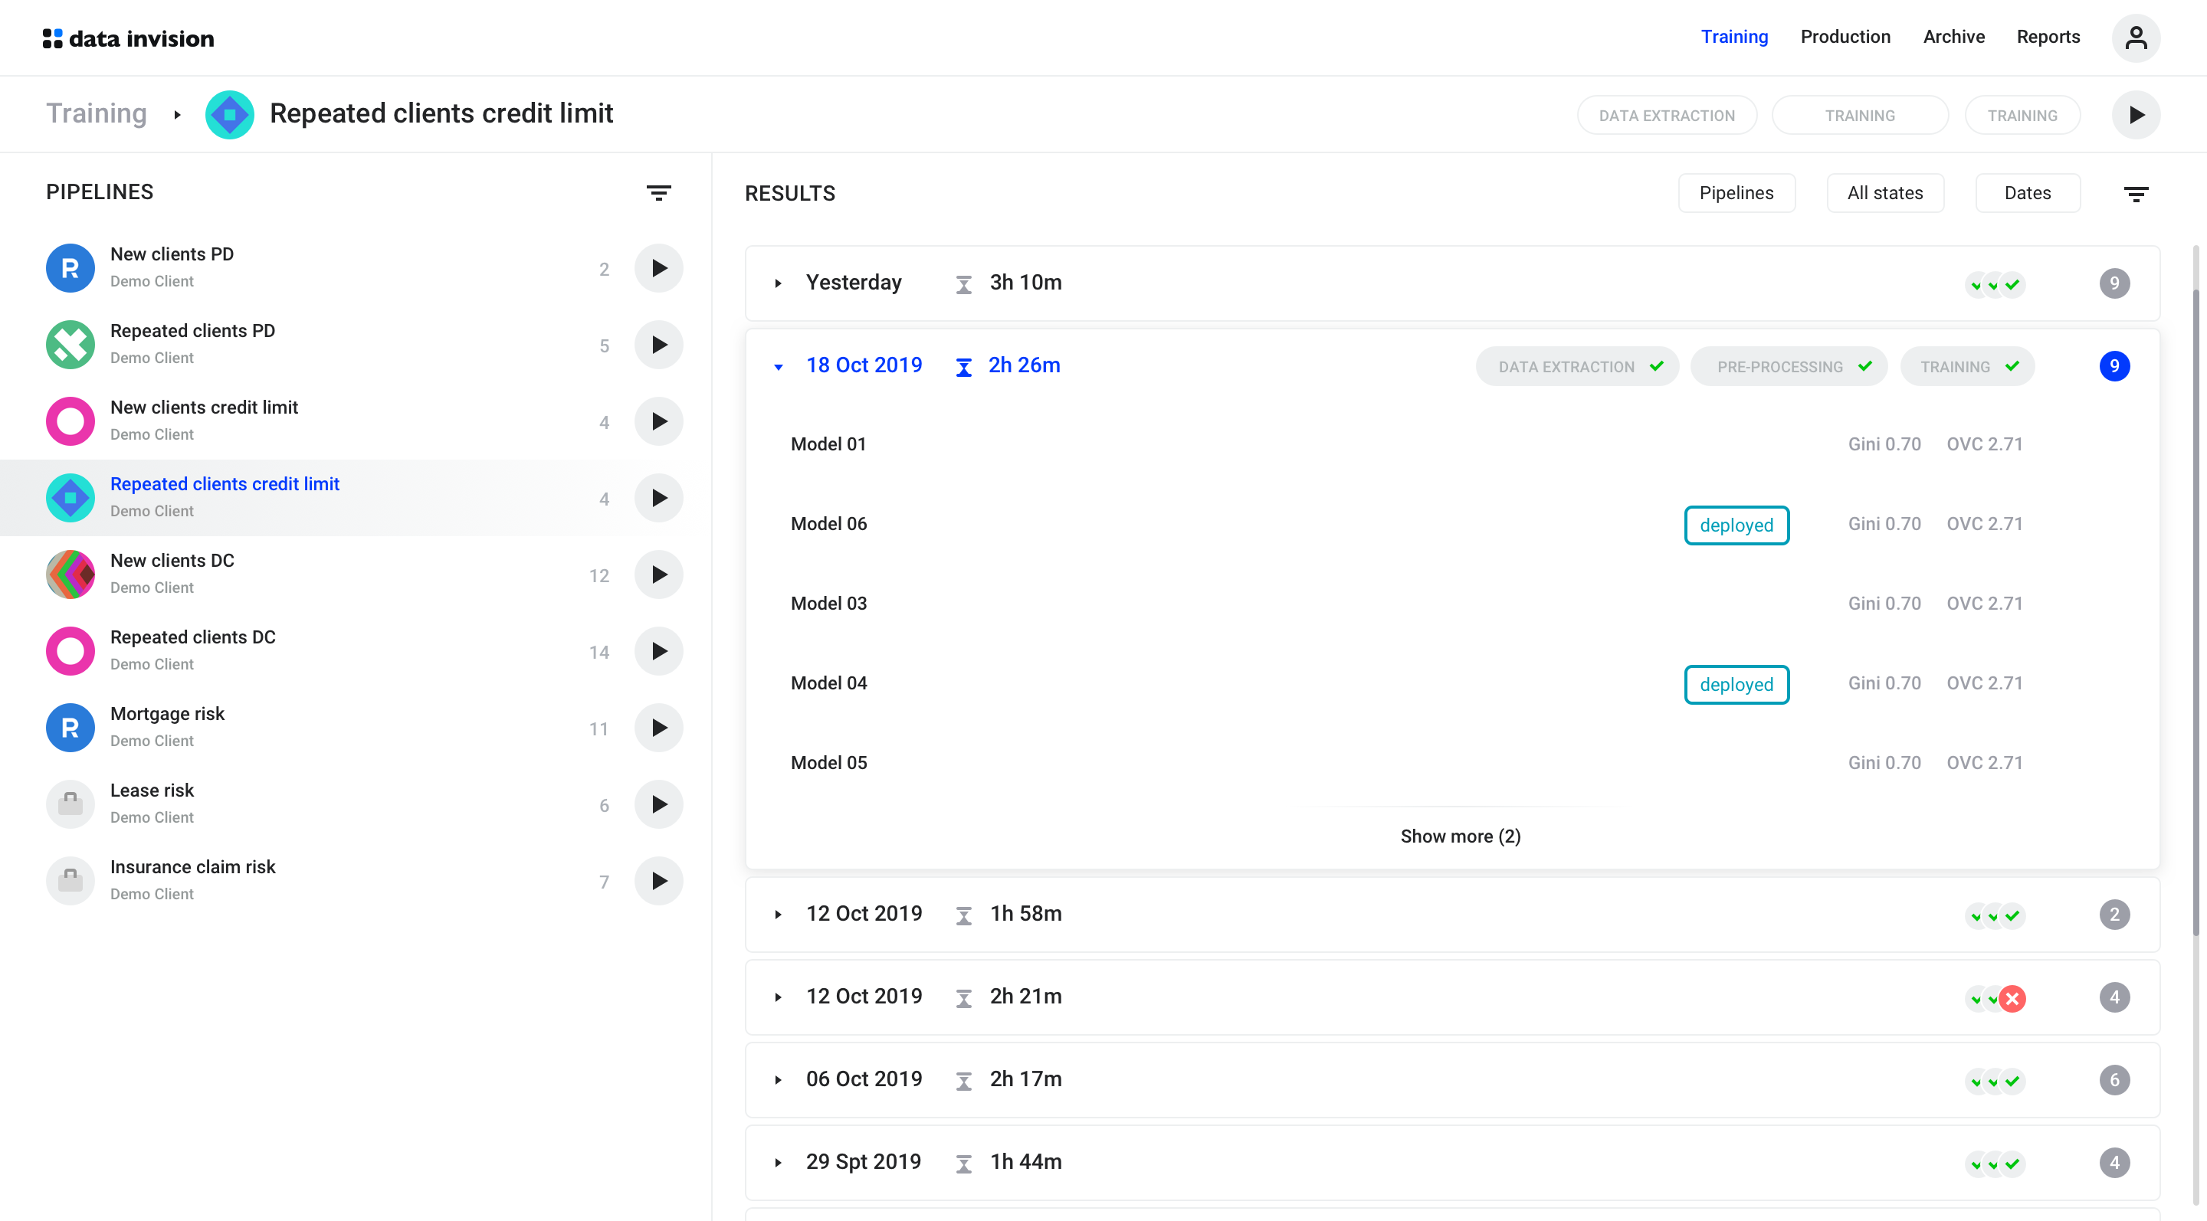Screen dimensions: 2207x1221
Task: Click the TRAINING completed stage chip
Action: click(x=1966, y=368)
